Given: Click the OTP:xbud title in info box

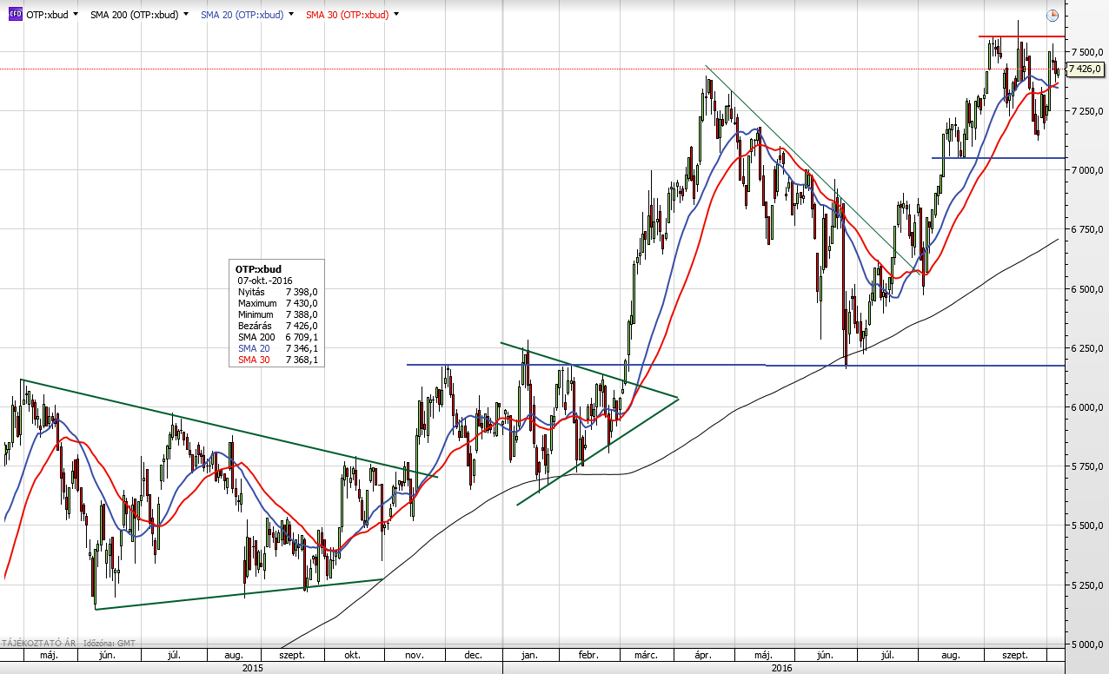Looking at the screenshot, I should coord(258,269).
